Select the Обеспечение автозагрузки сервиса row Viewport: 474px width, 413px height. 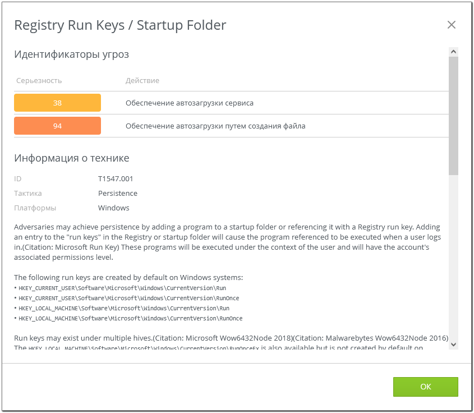pyautogui.click(x=190, y=103)
